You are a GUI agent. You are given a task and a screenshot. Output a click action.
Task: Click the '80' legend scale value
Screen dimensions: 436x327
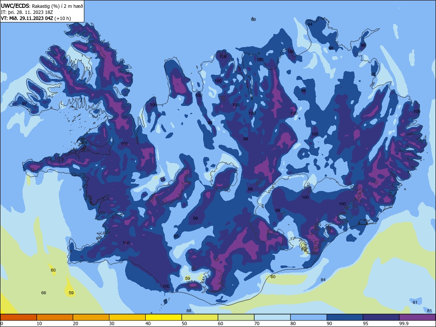point(293,324)
